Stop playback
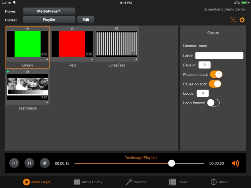Screen dimensions: 251x188 click(45, 163)
